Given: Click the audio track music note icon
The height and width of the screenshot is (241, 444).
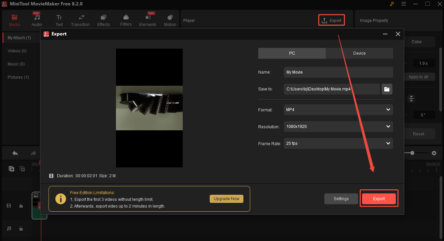Looking at the screenshot, I should (9, 229).
